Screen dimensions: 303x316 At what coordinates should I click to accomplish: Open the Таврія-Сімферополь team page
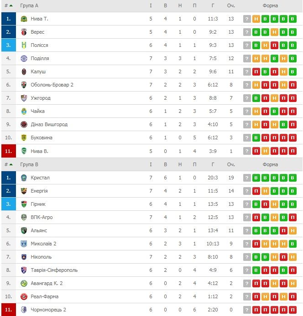pyautogui.click(x=54, y=270)
